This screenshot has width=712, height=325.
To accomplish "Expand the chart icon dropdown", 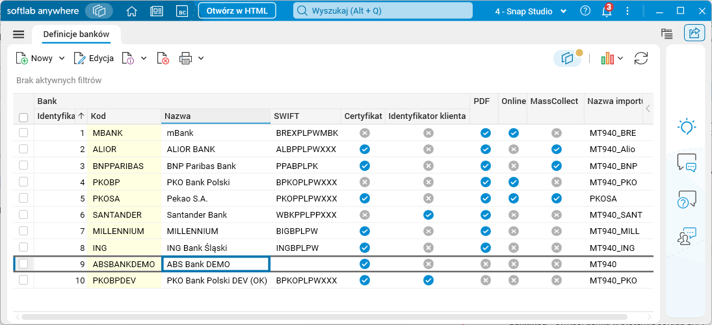I will pos(620,58).
